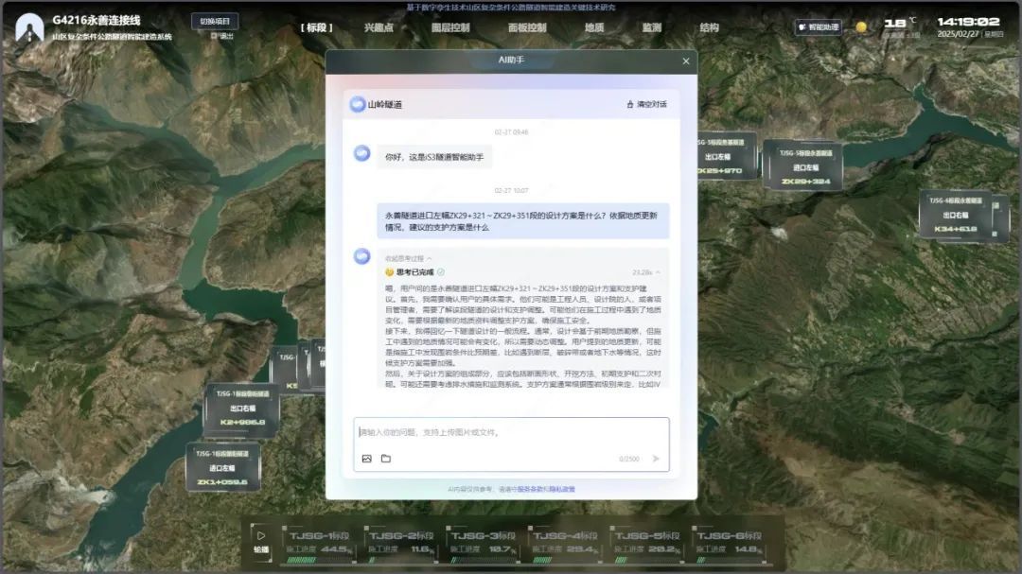Click the folder file upload icon
Screen dimensions: 1022x574
386,459
